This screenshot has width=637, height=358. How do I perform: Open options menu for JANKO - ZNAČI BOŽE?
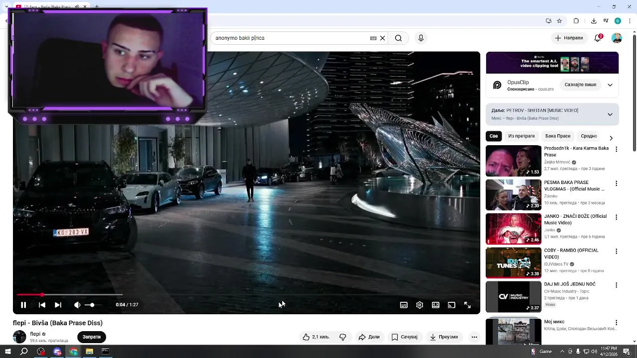[616, 217]
